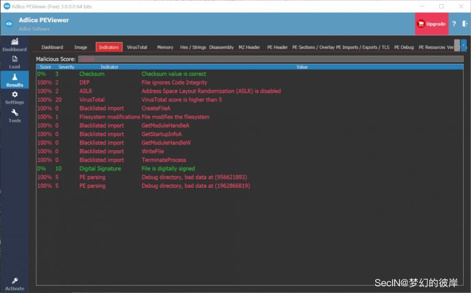471x293 pixels.
Task: Click 'File is digitally signed' value
Action: 168,168
